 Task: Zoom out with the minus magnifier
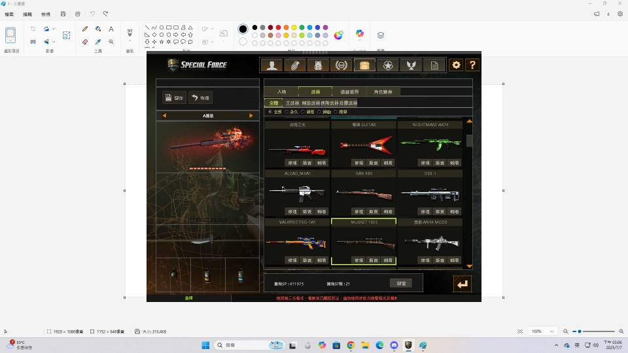tap(565, 331)
